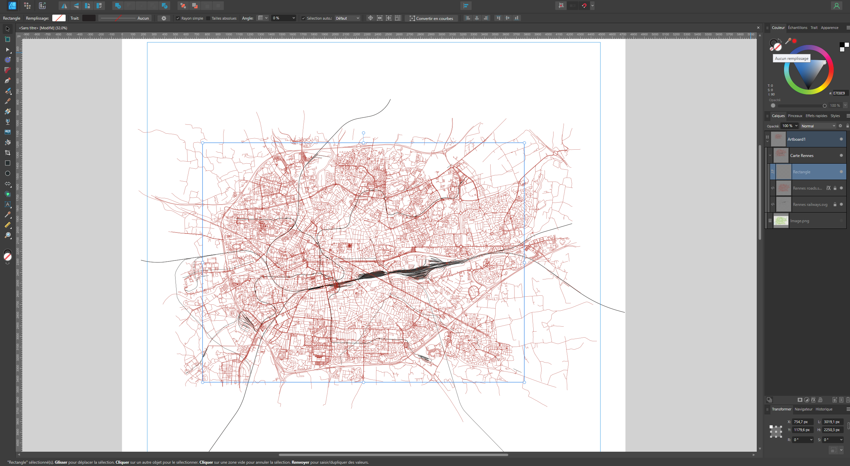850x466 pixels.
Task: Enable the Tailles absolues checkbox
Action: coord(208,18)
